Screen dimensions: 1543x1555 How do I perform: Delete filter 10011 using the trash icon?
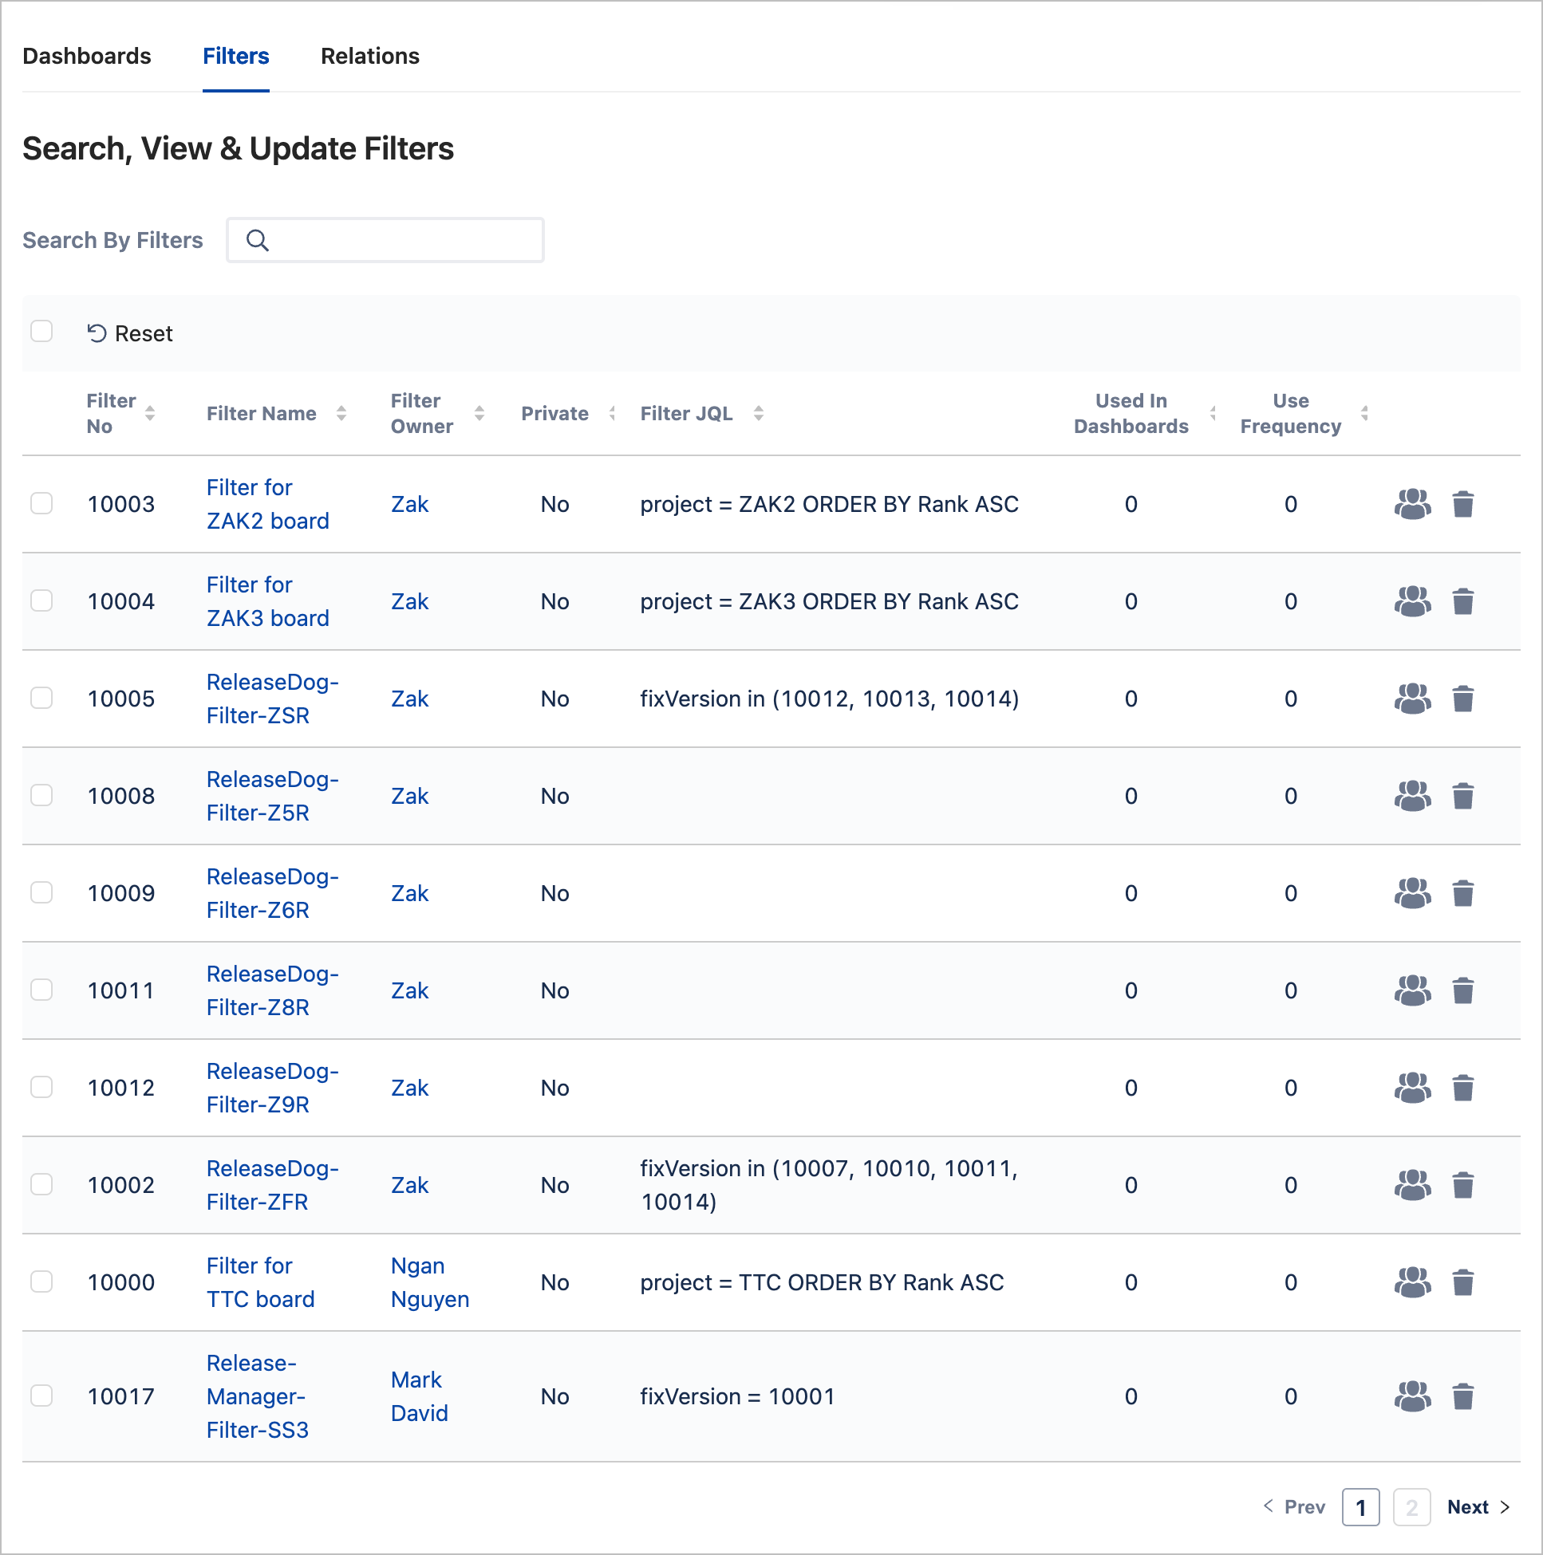pyautogui.click(x=1462, y=990)
